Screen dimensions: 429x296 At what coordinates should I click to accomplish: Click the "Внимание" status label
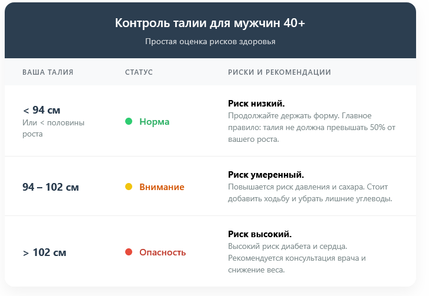point(162,187)
